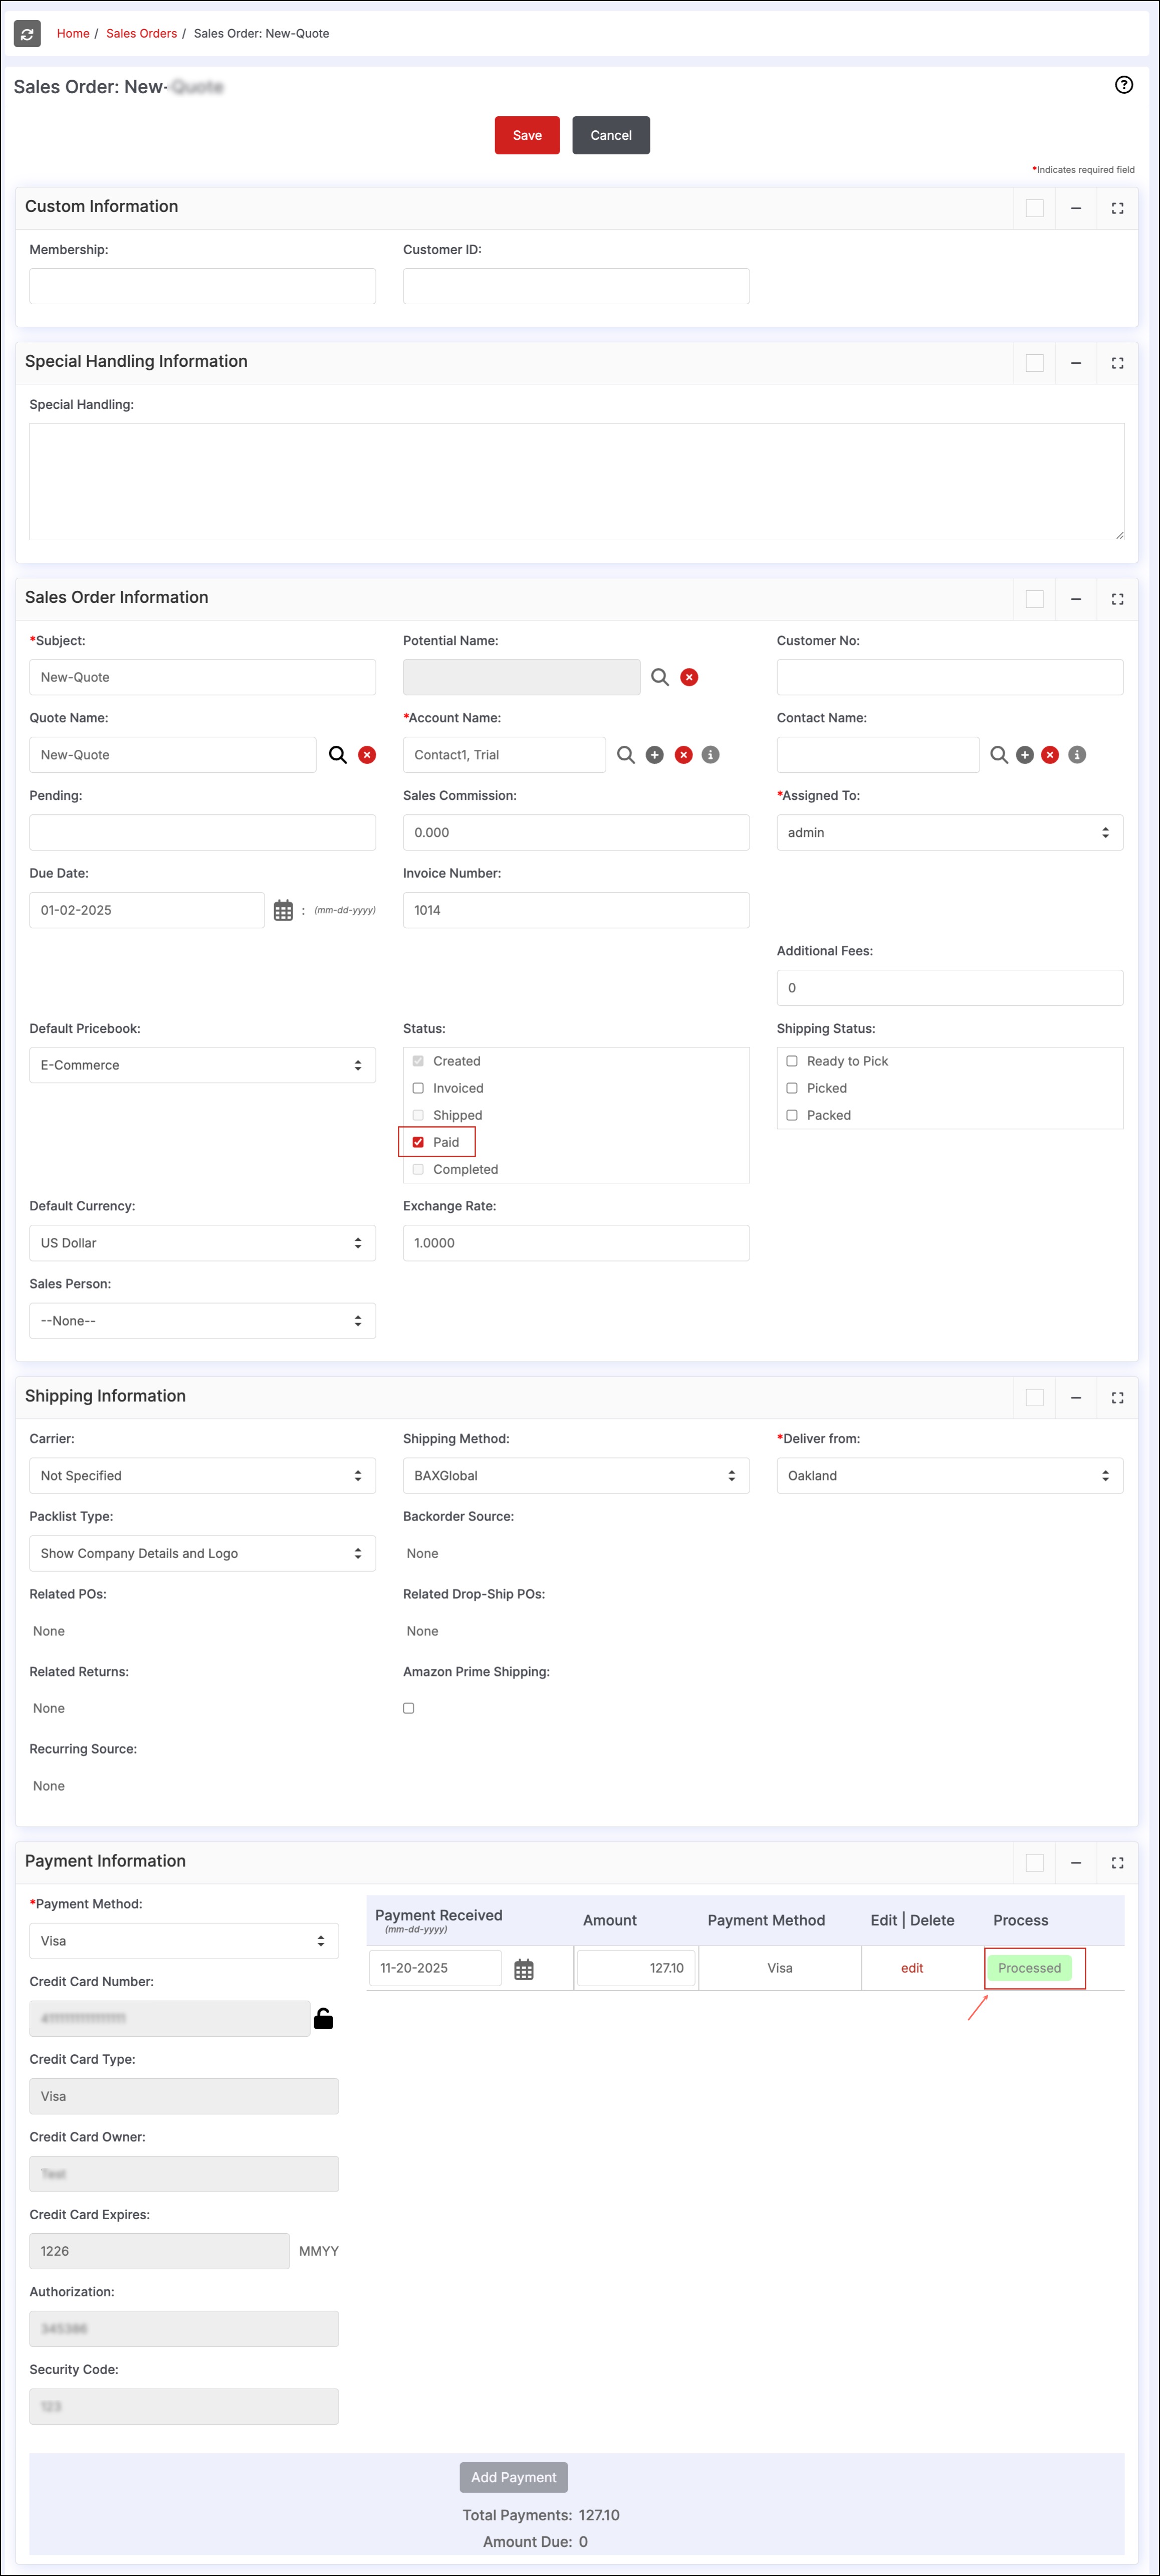Toggle the Invoiced status checkbox

[x=418, y=1088]
